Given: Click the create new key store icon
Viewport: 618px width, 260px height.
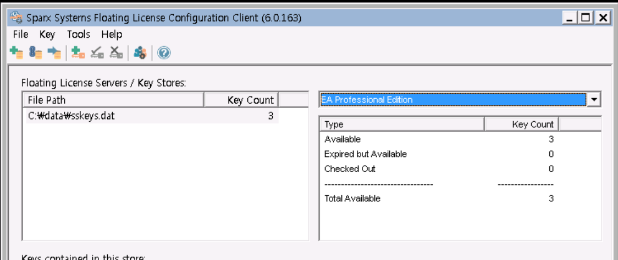Looking at the screenshot, I should tap(16, 53).
